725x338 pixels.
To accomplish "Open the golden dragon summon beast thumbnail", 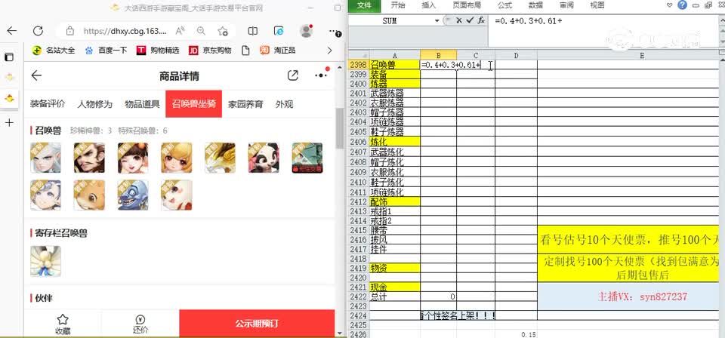I will [220, 158].
